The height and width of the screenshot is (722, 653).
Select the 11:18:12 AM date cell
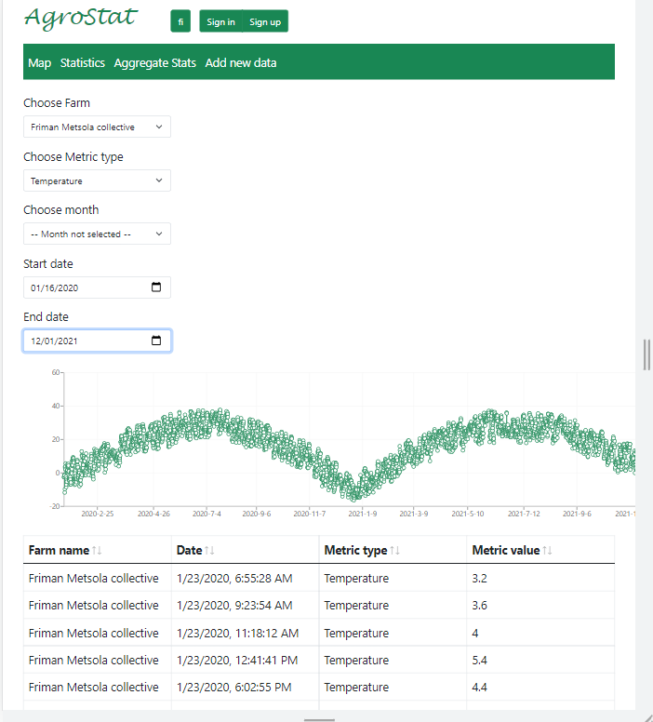click(x=245, y=633)
